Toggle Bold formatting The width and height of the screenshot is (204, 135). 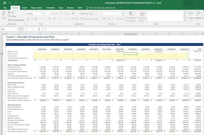tap(28, 19)
